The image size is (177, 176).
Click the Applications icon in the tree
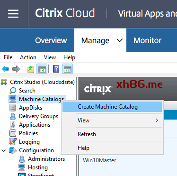[13, 125]
